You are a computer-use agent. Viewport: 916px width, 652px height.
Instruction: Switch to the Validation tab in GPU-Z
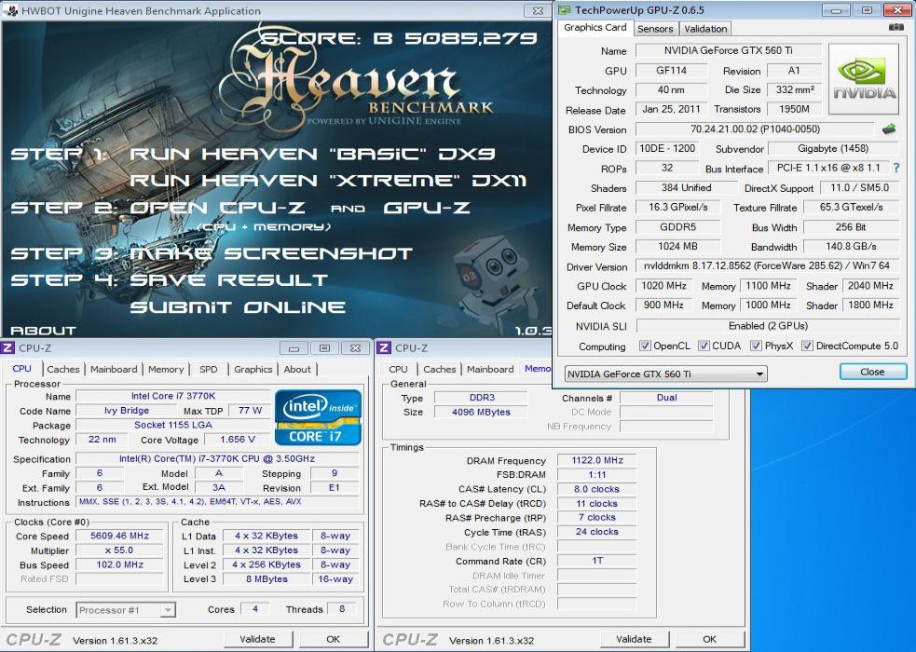pos(705,29)
